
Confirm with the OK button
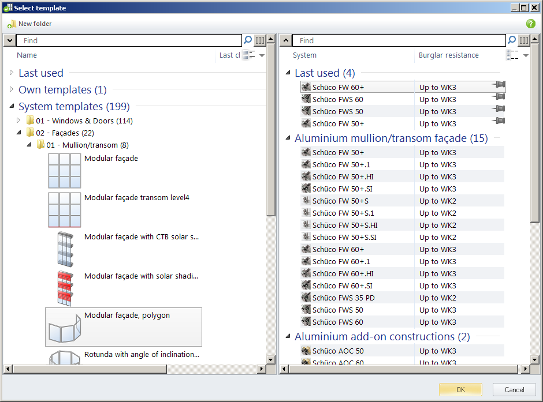tap(460, 390)
